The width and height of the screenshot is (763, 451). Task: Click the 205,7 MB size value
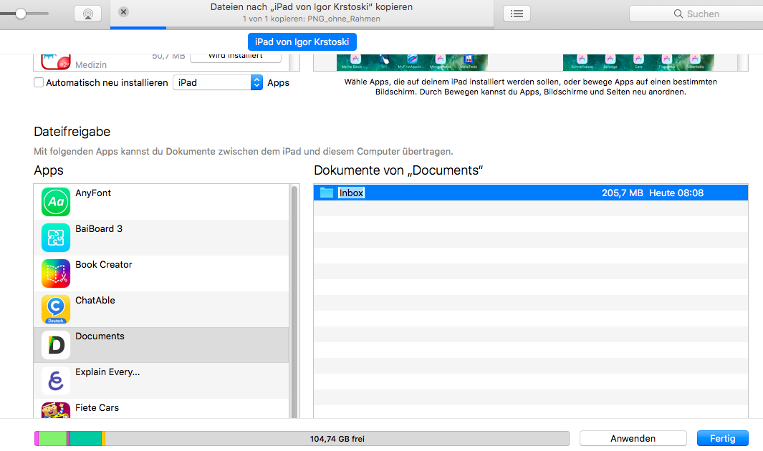pyautogui.click(x=623, y=193)
